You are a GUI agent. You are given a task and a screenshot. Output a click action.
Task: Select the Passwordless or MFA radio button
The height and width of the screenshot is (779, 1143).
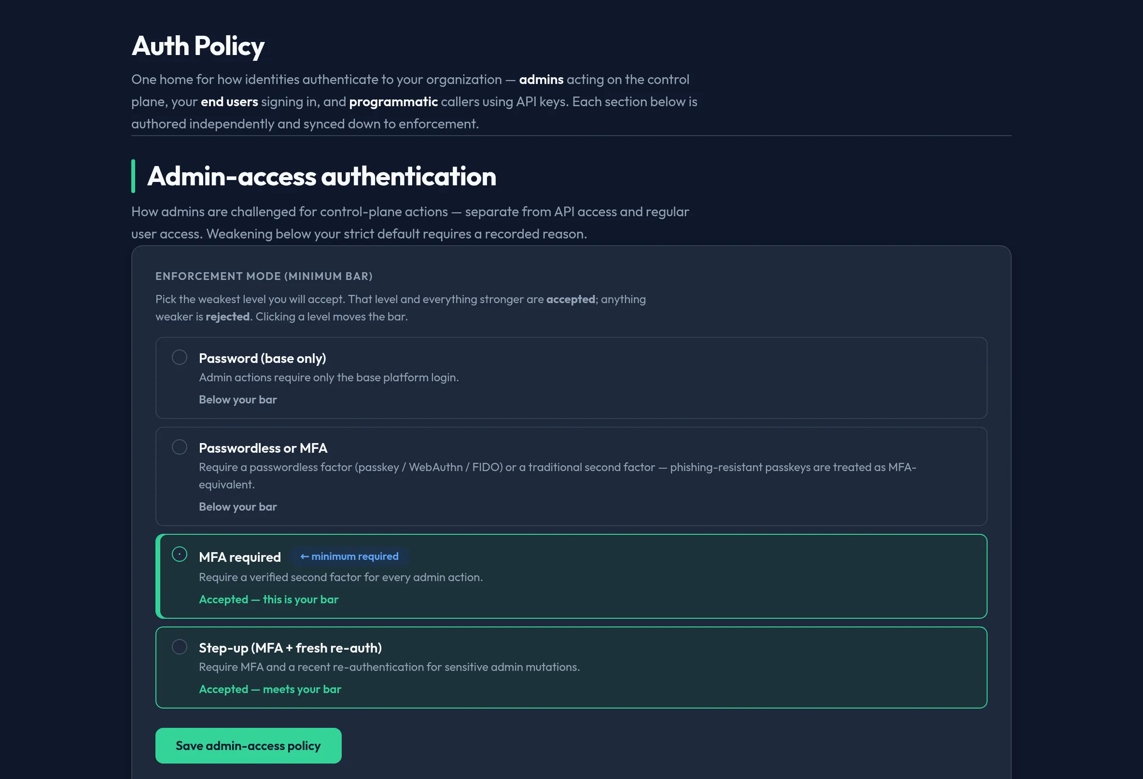[180, 447]
